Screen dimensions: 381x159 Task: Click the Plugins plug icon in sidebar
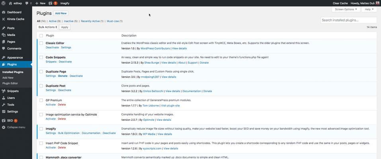click(x=4, y=64)
